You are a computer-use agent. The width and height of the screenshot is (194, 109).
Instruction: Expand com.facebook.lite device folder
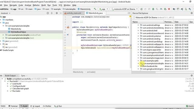pos(138,66)
